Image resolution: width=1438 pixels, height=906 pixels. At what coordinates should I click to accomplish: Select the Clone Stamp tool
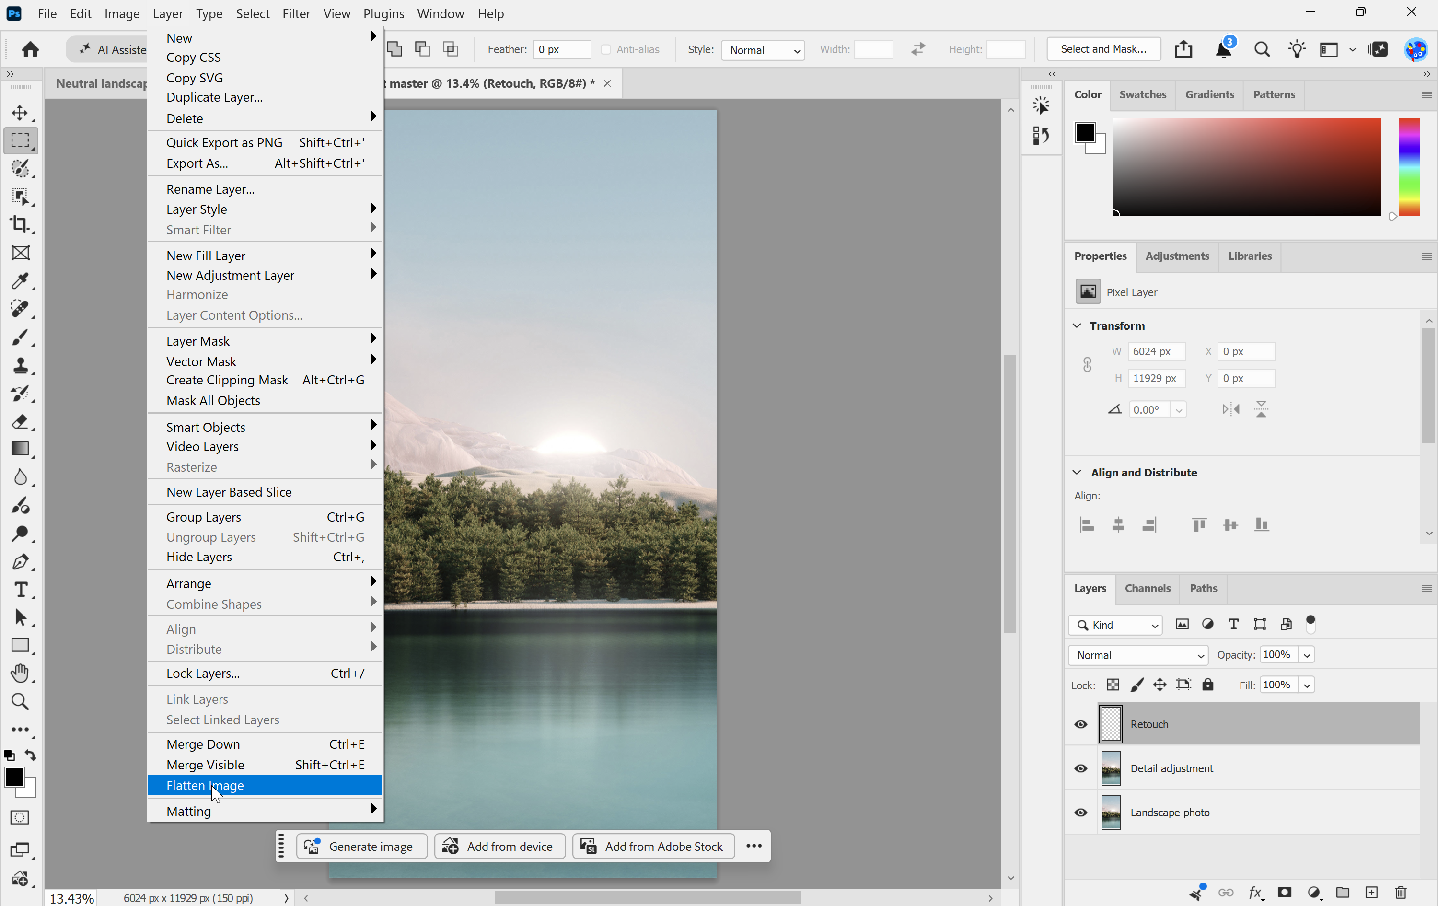20,365
